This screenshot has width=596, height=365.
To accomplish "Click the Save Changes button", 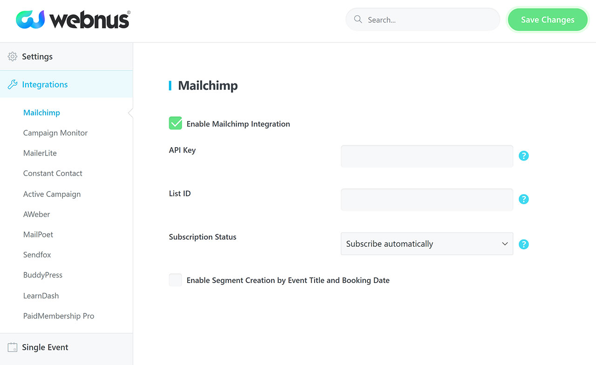I will coord(548,20).
